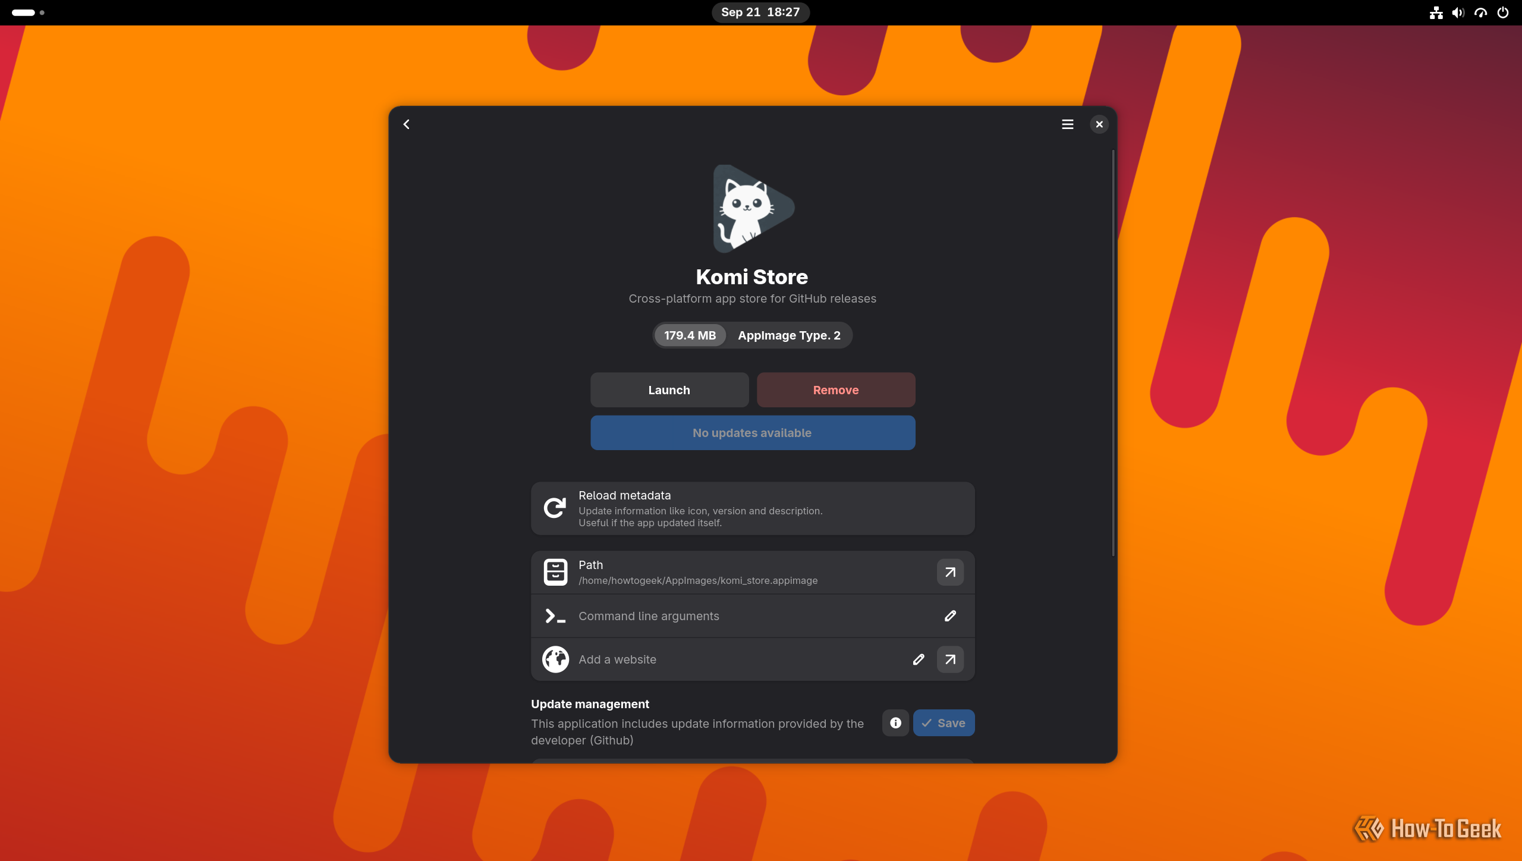The width and height of the screenshot is (1522, 861).
Task: Open the website with arrow button
Action: click(950, 659)
